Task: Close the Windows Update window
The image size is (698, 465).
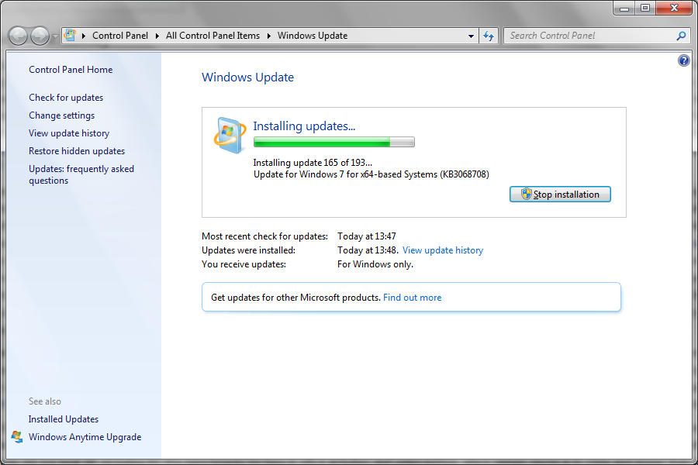Action: 674,8
